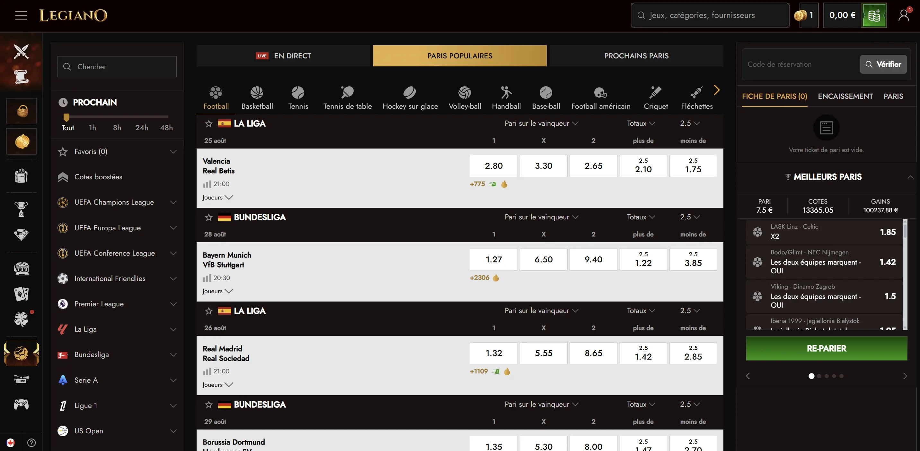Open Pari sur le vainqueur dropdown for La Liga 25 août

(541, 123)
